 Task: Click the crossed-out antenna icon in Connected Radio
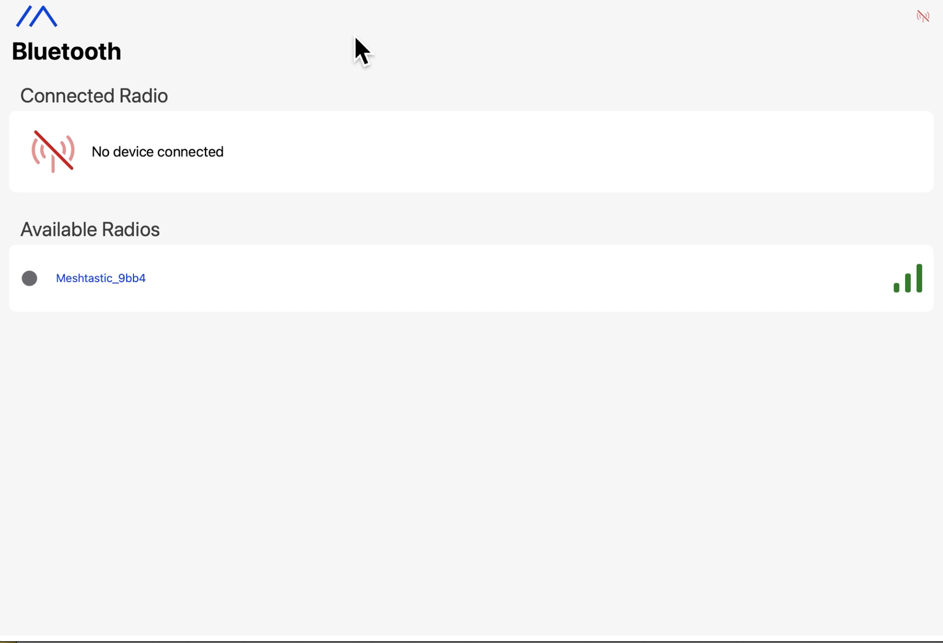point(53,151)
